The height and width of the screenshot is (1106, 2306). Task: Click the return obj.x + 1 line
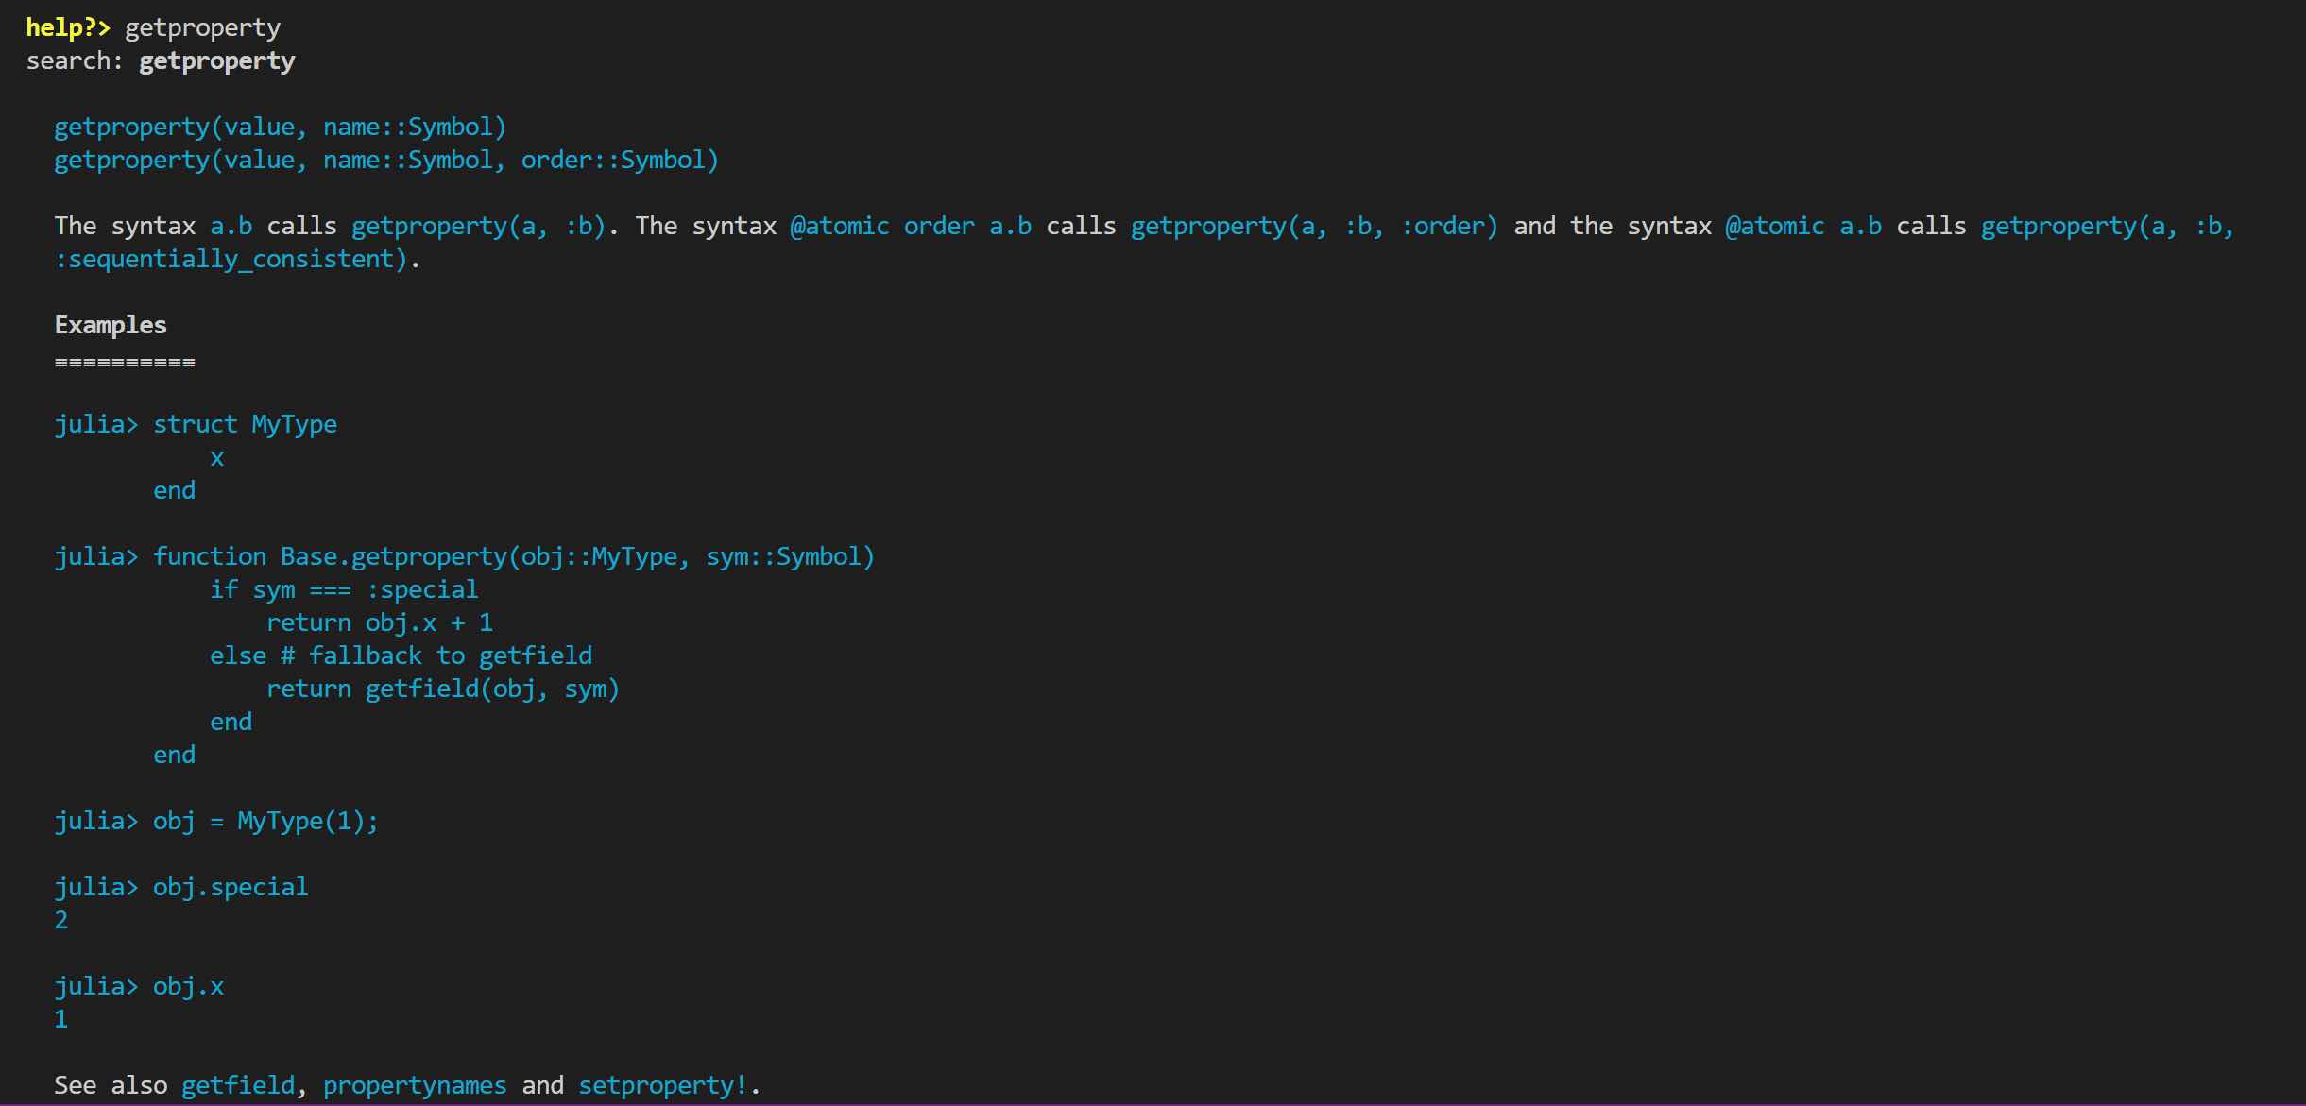(379, 622)
